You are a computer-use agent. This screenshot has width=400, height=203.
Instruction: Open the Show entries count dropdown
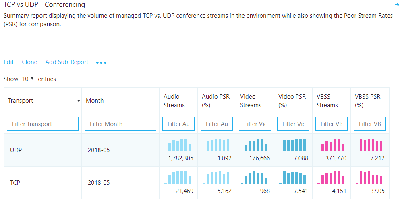point(28,79)
